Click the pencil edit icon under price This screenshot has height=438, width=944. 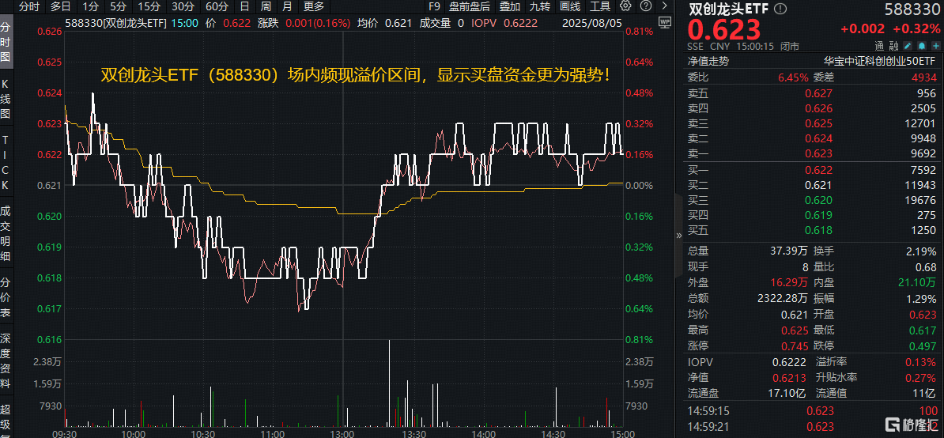(908, 46)
